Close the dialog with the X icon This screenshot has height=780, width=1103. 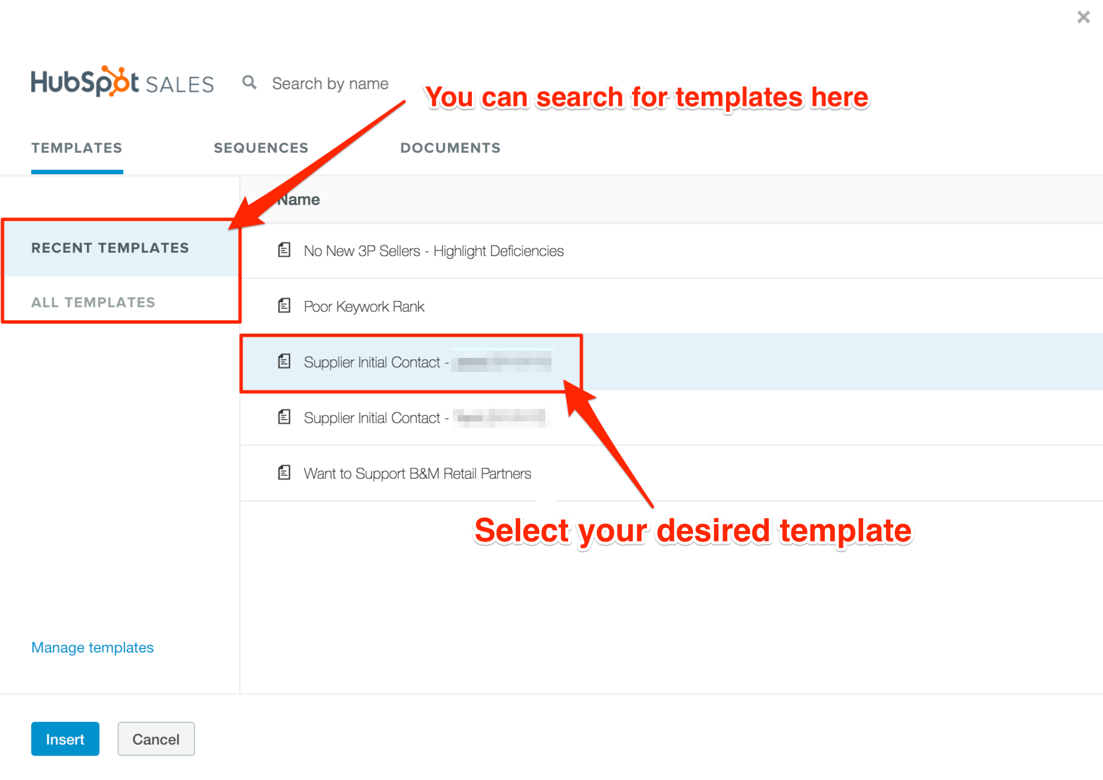click(x=1083, y=17)
